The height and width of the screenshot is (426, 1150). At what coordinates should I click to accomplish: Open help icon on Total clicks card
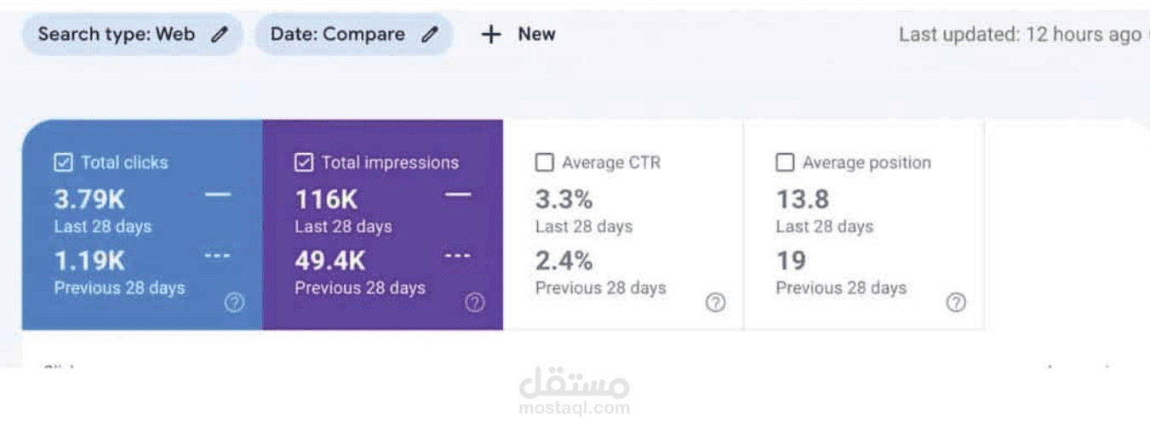(234, 302)
